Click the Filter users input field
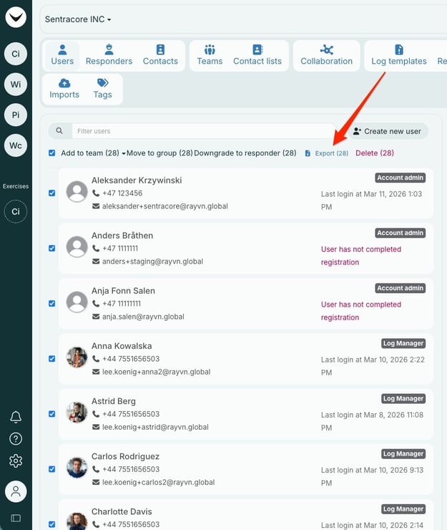Screen dimensions: 447x530 193,131
